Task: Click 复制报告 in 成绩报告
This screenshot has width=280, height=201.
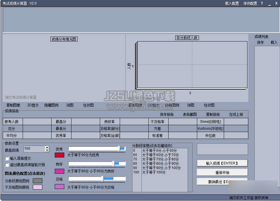Action: (x=213, y=115)
